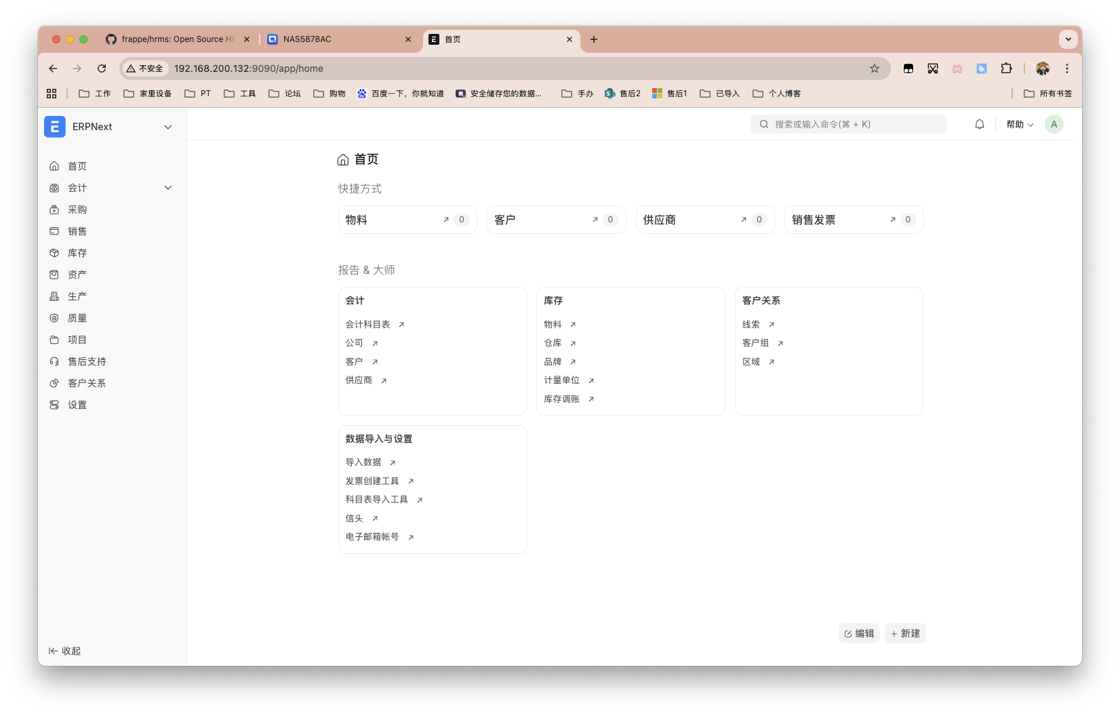Select the 生产 sidebar icon

coord(54,296)
